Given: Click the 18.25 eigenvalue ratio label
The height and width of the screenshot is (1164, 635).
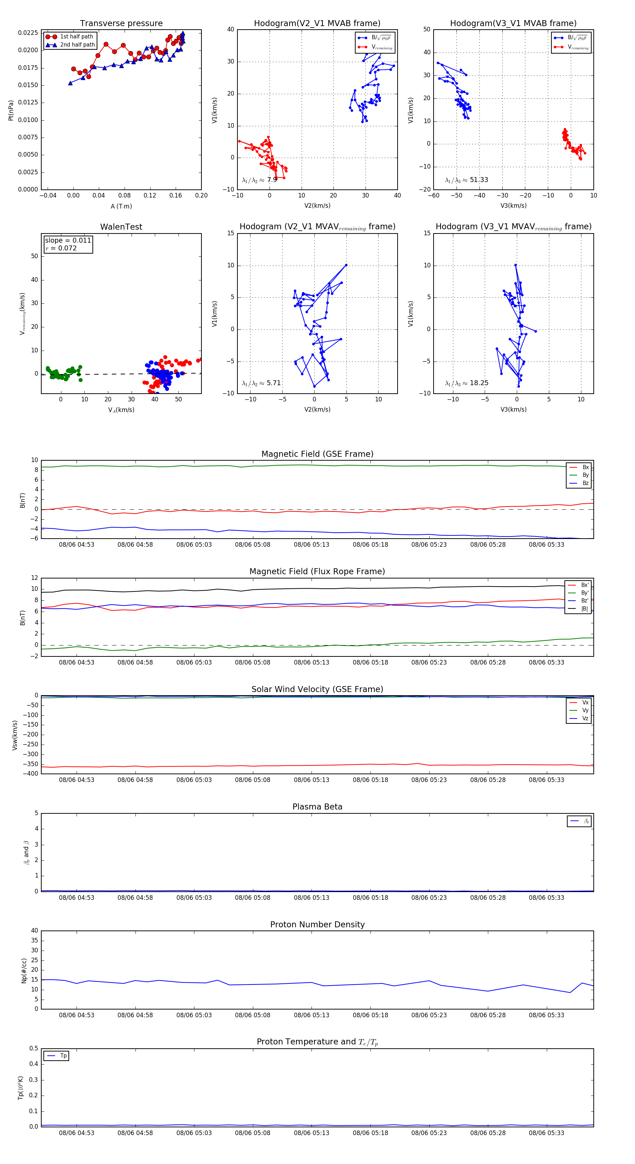Looking at the screenshot, I should pos(467,383).
